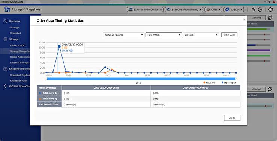Click the help question mark icon
Screen dimensions: 277x141
click(260, 9)
